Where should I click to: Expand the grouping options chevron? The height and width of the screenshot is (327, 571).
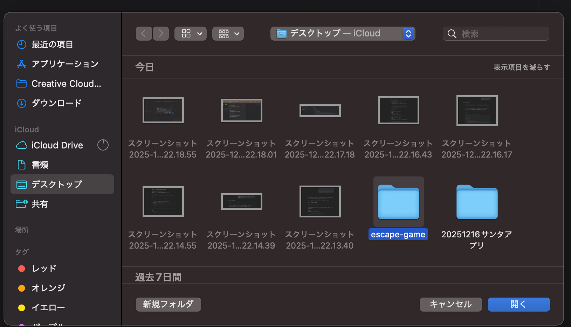click(x=237, y=34)
